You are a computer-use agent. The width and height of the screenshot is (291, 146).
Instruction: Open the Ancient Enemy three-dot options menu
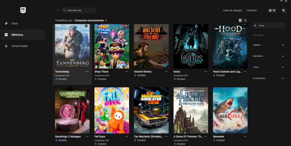click(166, 72)
